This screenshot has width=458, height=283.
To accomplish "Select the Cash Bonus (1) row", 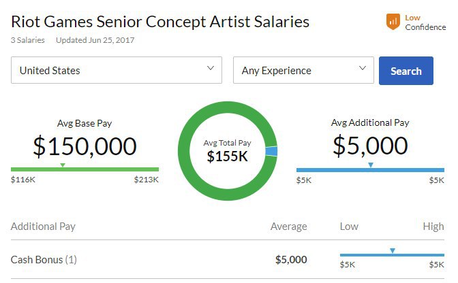I will (x=228, y=259).
